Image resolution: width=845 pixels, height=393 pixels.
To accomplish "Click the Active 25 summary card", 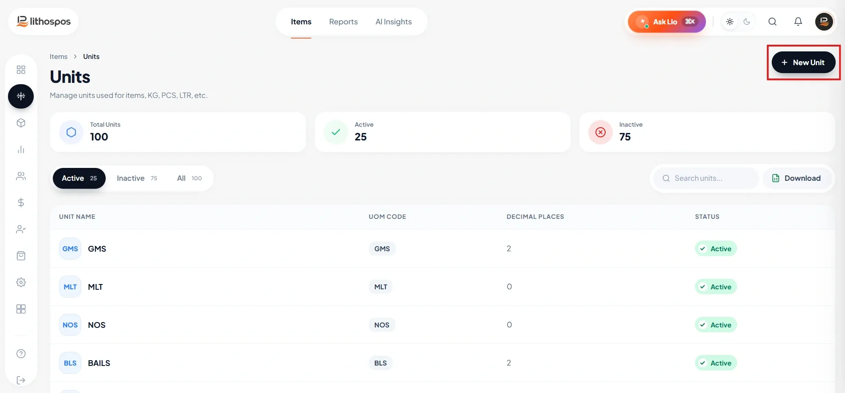I will click(443, 132).
